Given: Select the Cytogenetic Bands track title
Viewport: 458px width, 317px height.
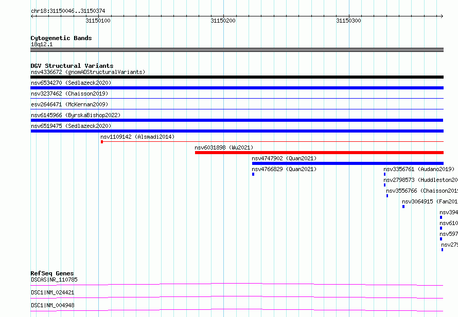Looking at the screenshot, I should pyautogui.click(x=61, y=38).
